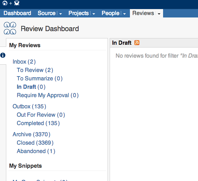Viewport: 198px width, 181px height.
Task: Expand the People menu dropdown arrow
Action: (125, 14)
